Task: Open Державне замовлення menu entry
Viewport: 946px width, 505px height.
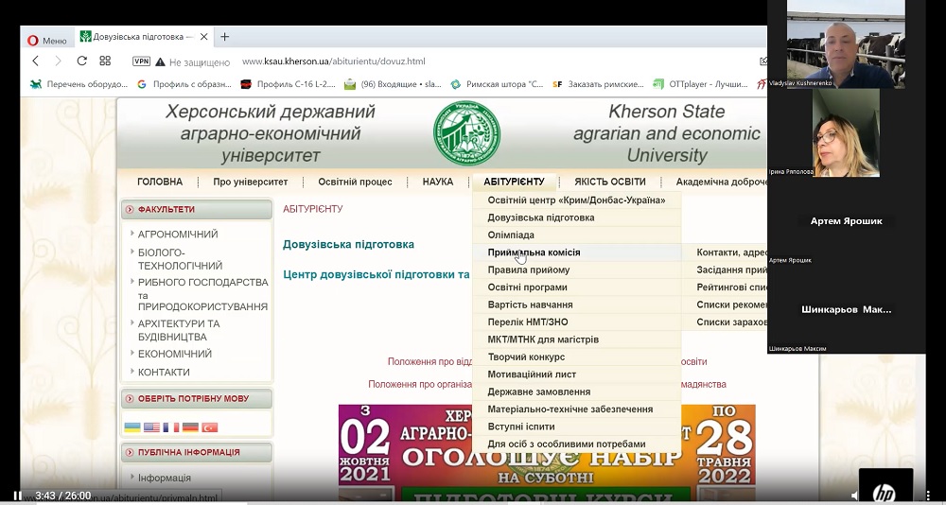Action: click(x=577, y=392)
